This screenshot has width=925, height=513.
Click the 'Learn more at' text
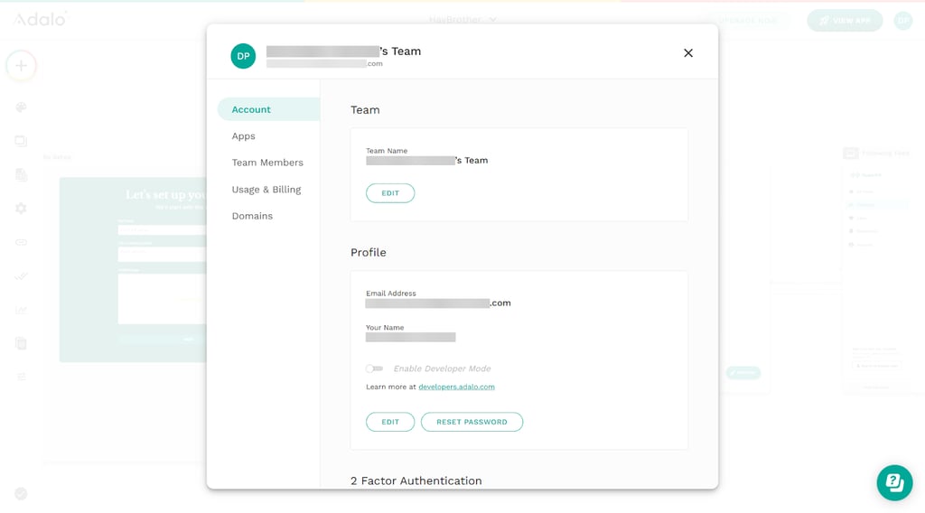(x=390, y=387)
